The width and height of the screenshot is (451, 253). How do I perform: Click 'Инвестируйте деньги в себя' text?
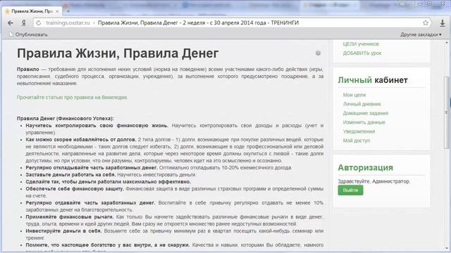pyautogui.click(x=63, y=231)
